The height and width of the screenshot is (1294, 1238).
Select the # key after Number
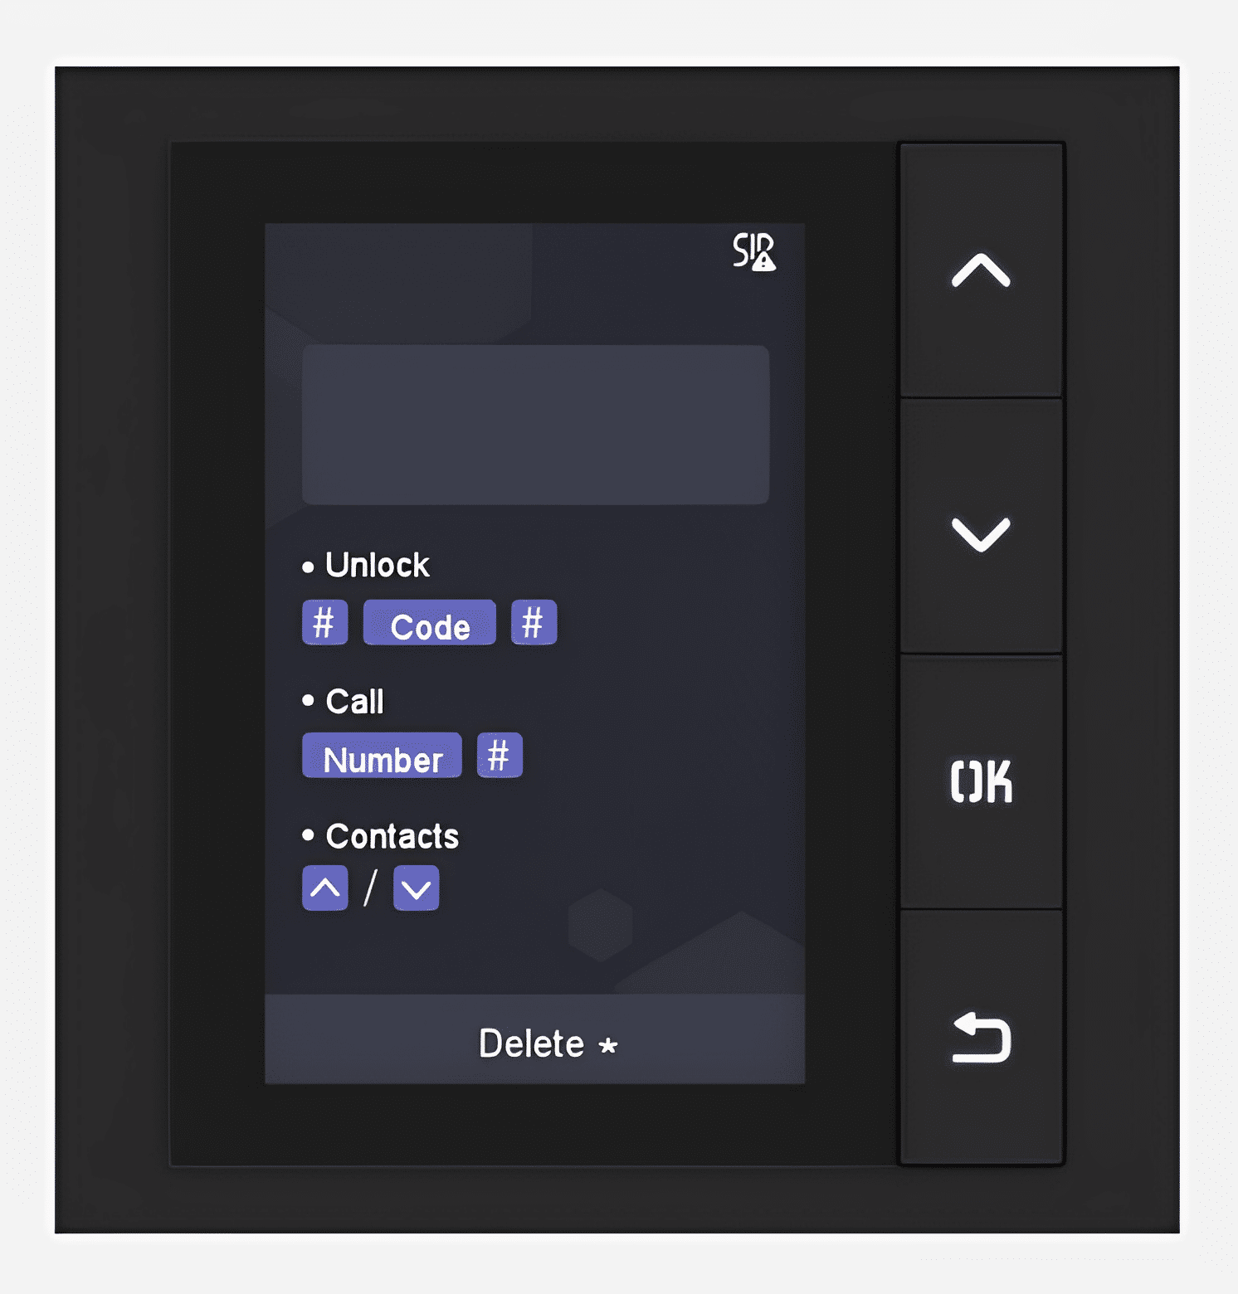tap(500, 755)
